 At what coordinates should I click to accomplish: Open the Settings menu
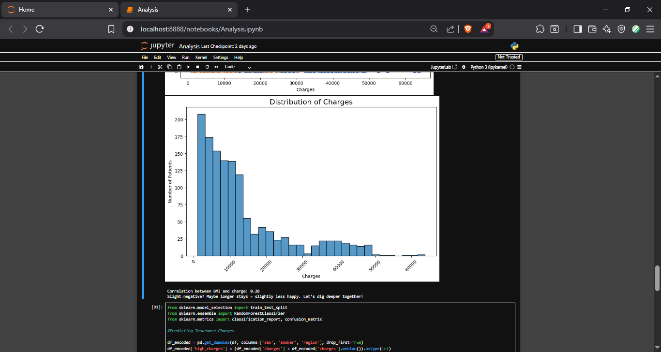221,57
